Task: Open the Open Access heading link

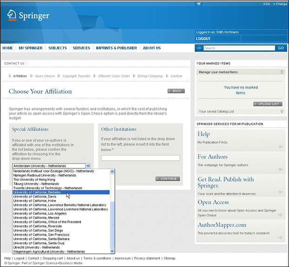Action: [213, 202]
